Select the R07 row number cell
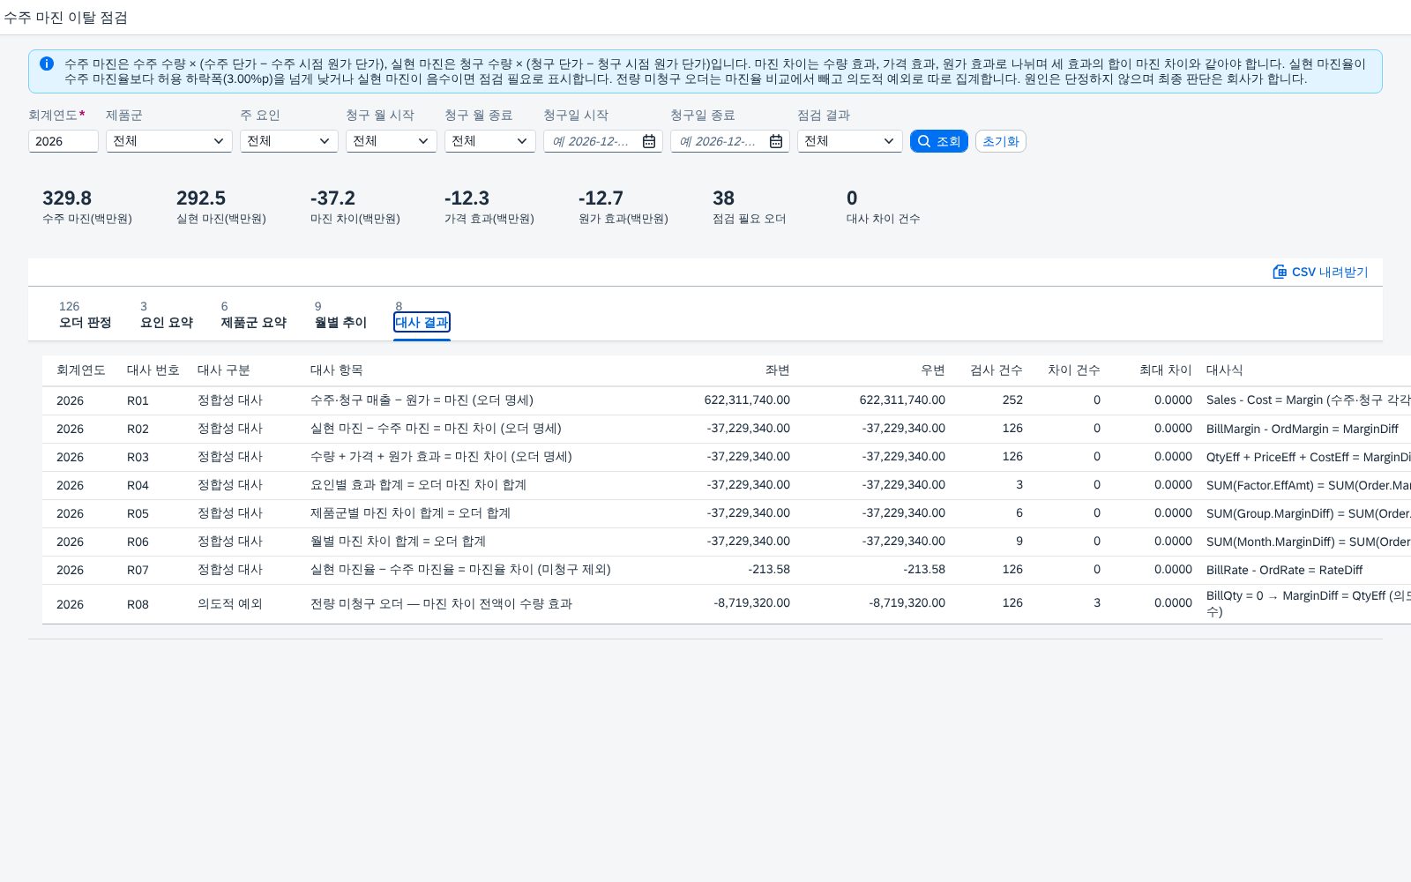 tap(138, 570)
